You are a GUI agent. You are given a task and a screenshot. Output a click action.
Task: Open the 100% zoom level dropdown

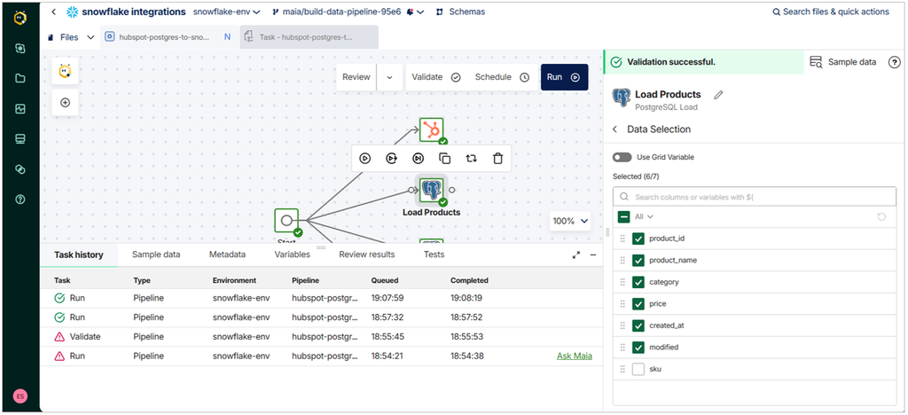click(x=570, y=221)
